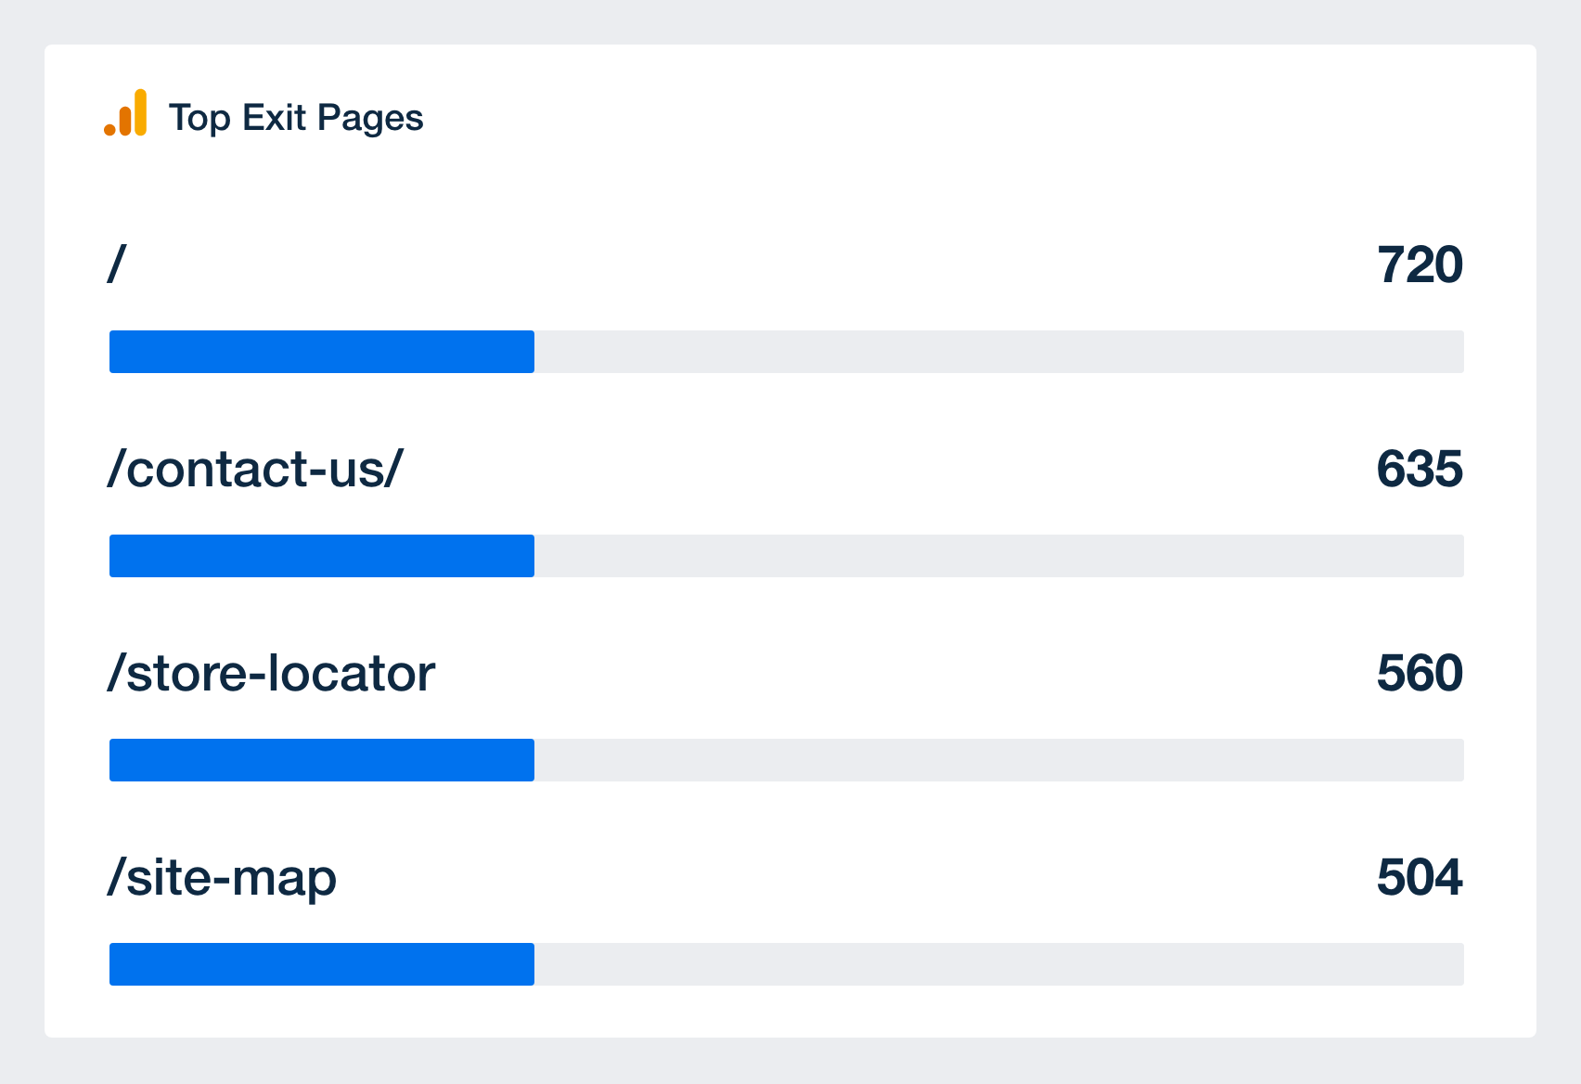Click the Google Analytics bar chart icon
This screenshot has width=1581, height=1084.
tap(125, 112)
